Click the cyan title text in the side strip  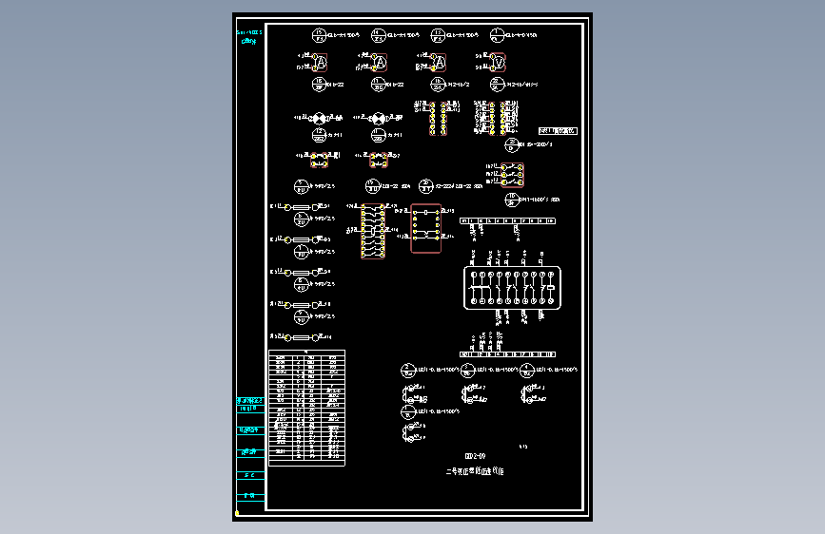point(249,36)
